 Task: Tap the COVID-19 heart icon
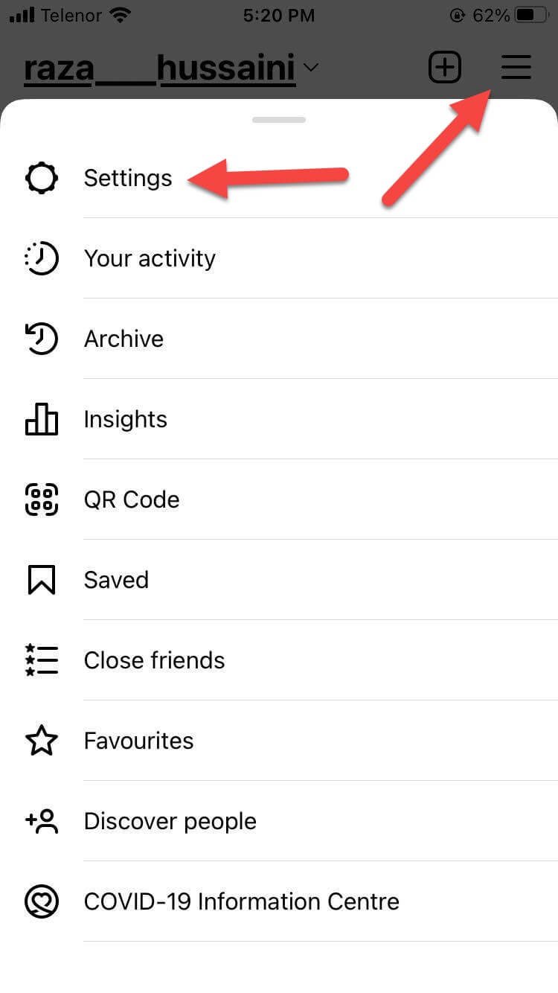(41, 901)
